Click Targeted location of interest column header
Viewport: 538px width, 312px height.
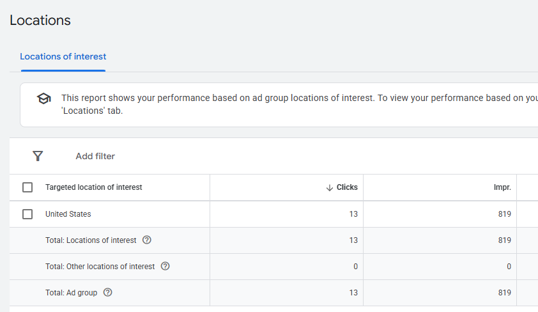(x=94, y=187)
